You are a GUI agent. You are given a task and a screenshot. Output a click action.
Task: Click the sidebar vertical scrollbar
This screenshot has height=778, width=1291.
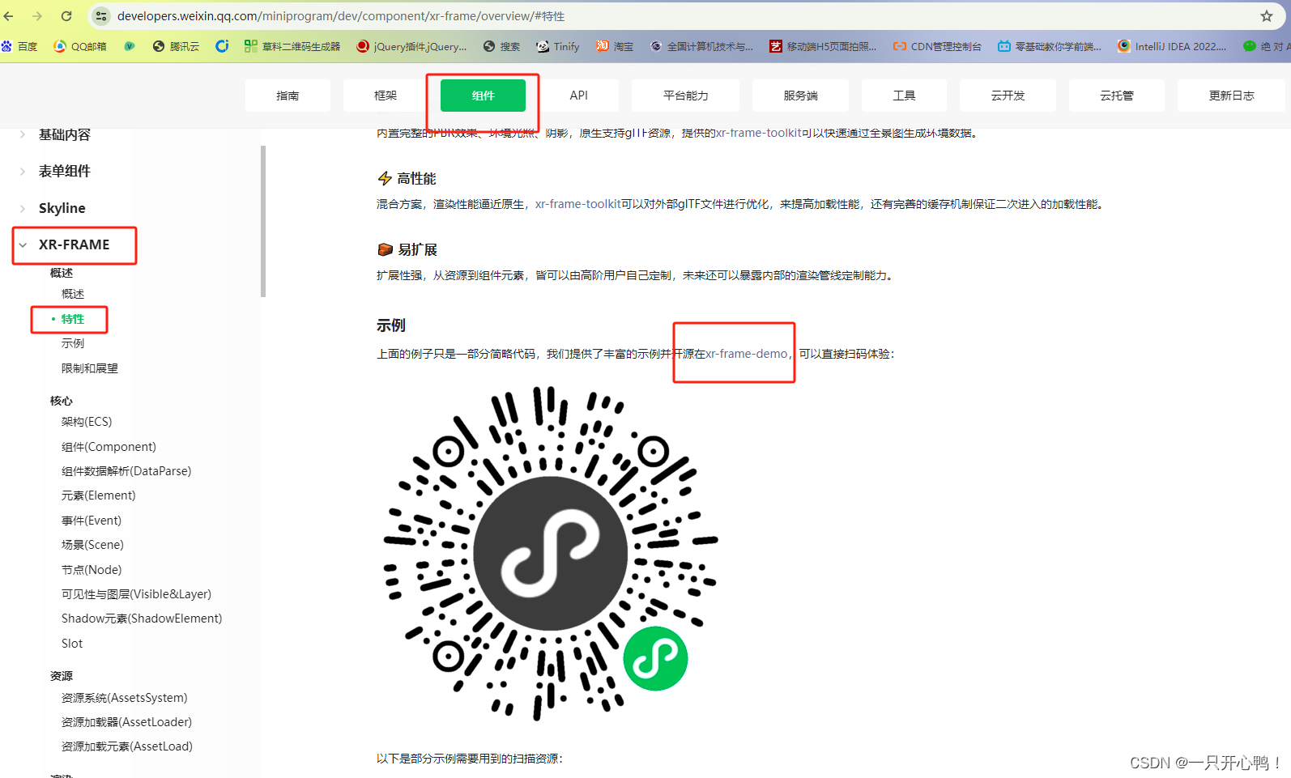click(263, 221)
